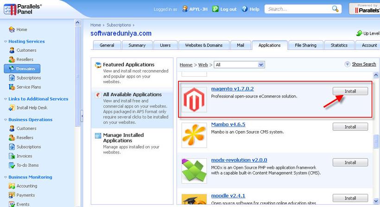Collapse the sidebar using splitter handle
The height and width of the screenshot is (207, 380).
coord(82,116)
